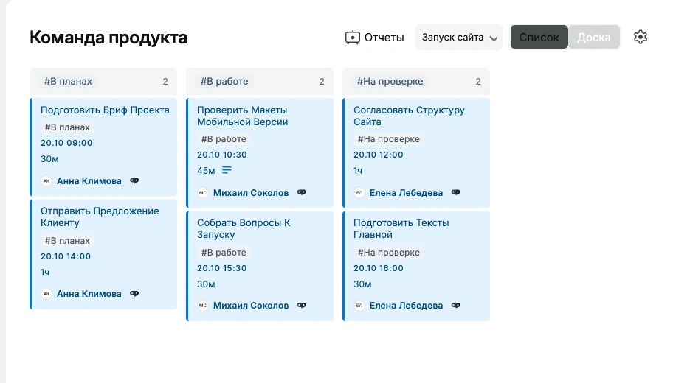This screenshot has width=673, height=383.
Task: Open the Запуск сайта project dropdown
Action: click(458, 38)
